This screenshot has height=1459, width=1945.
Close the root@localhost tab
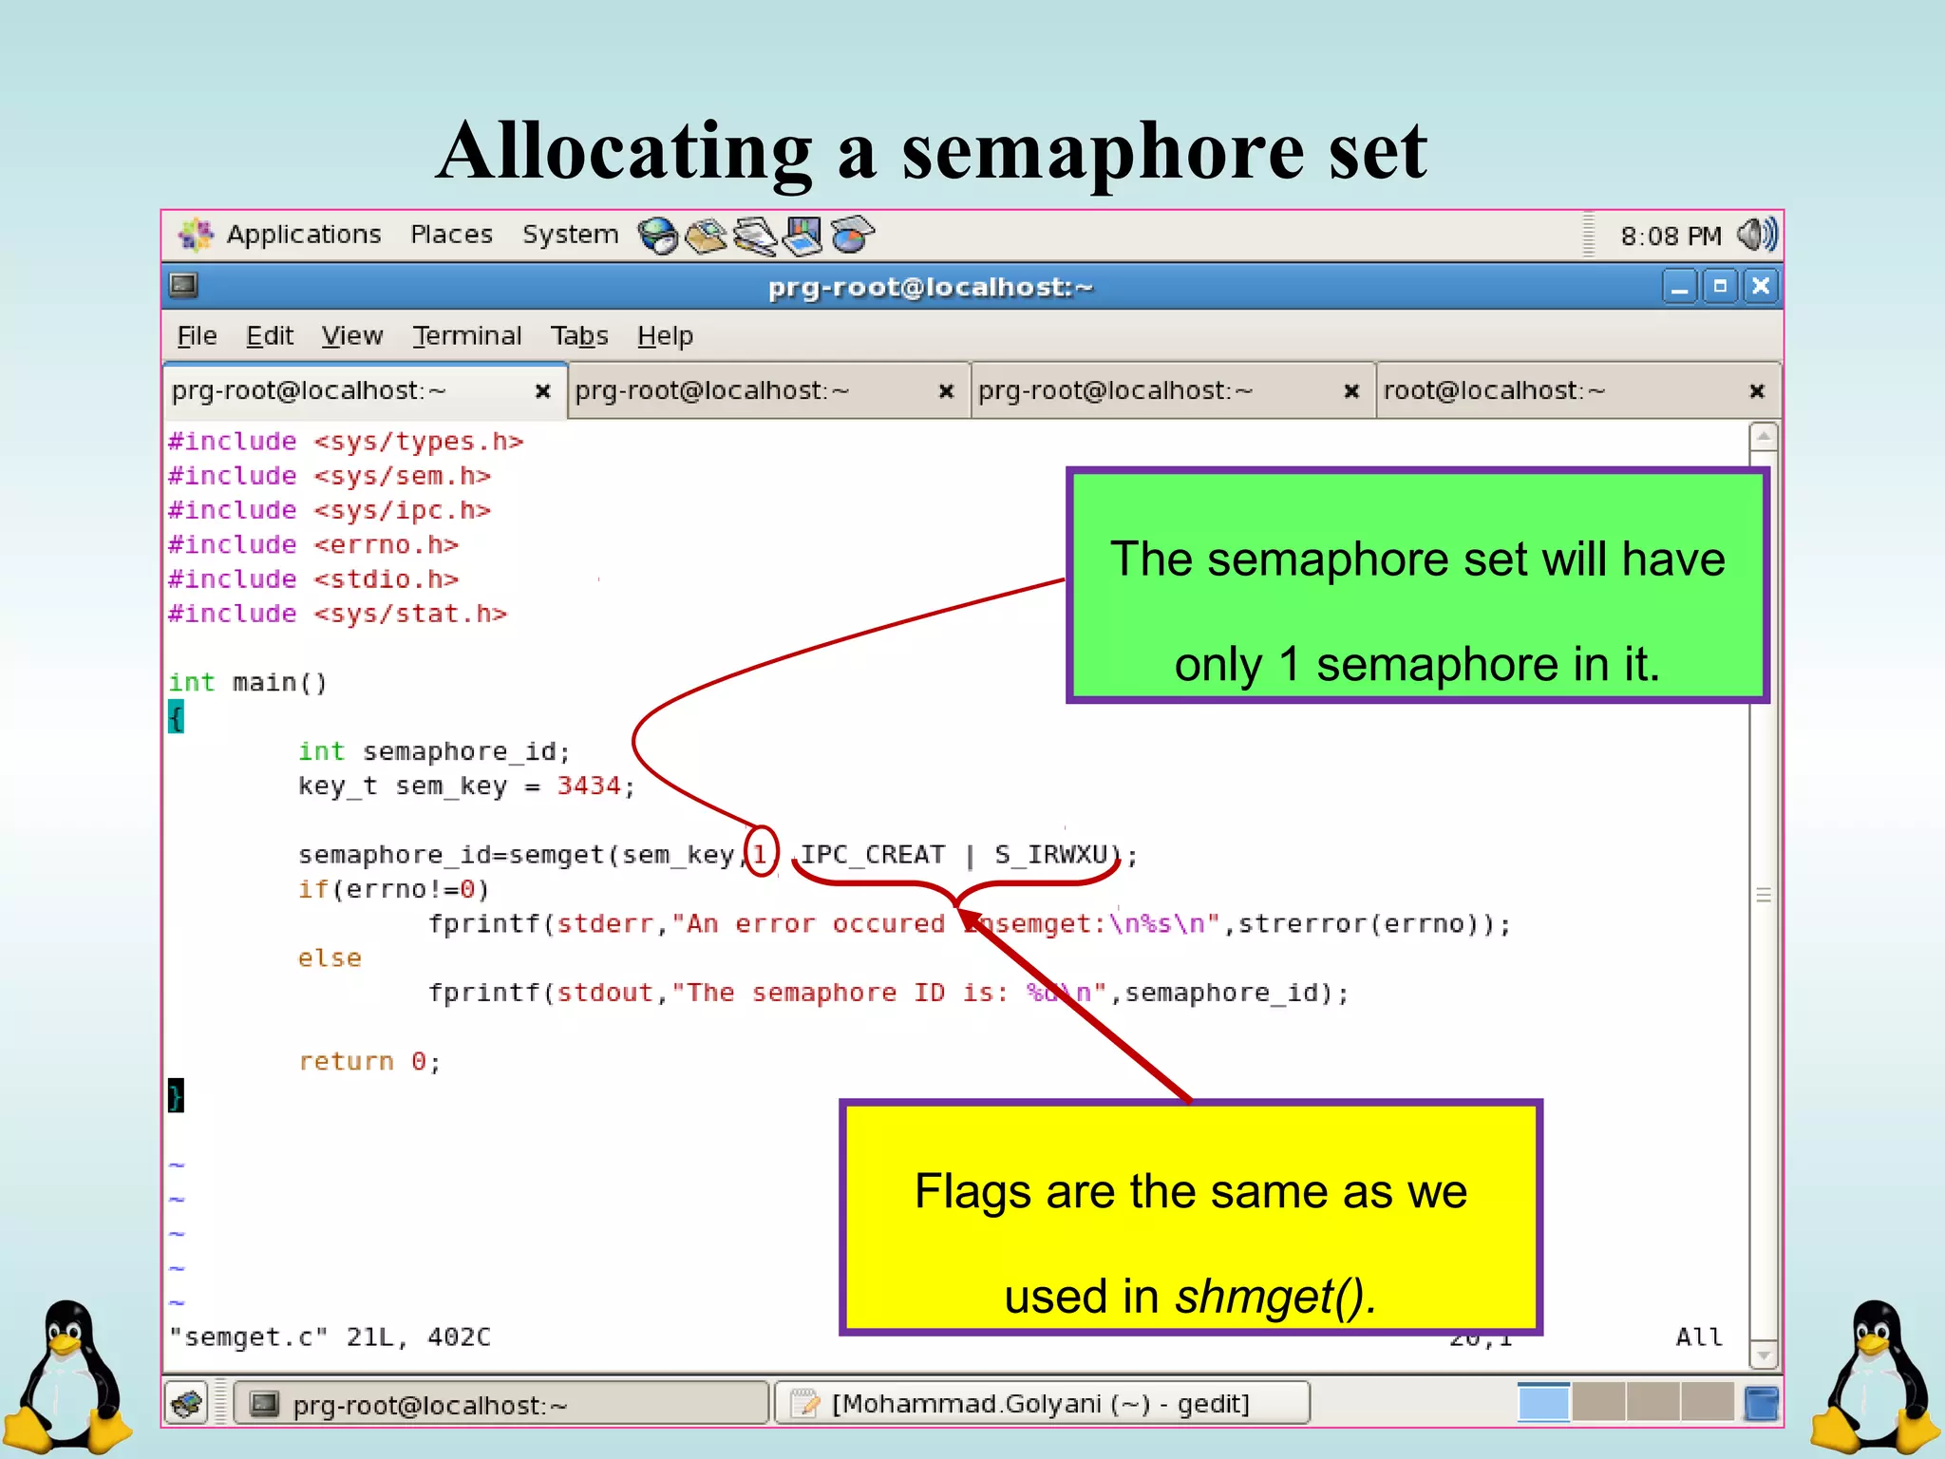(1757, 391)
